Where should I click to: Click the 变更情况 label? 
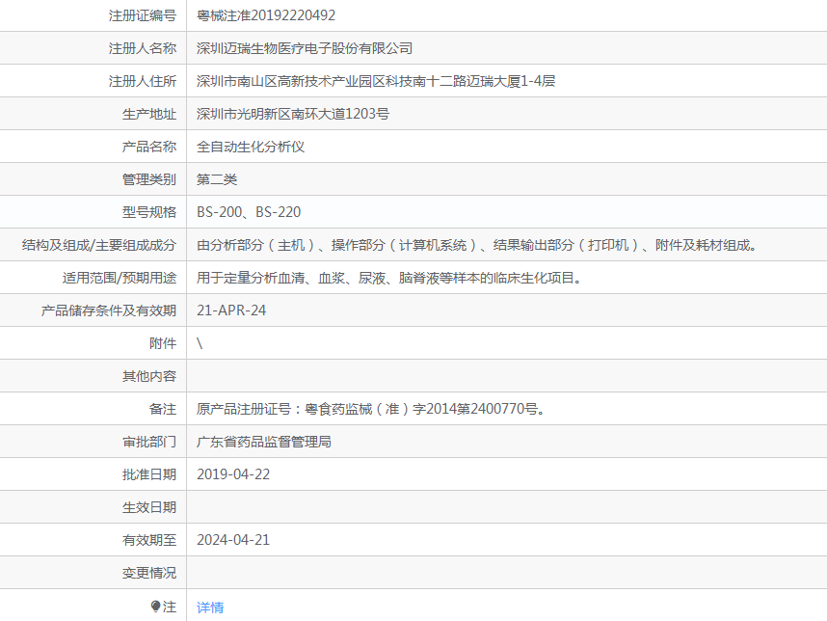(x=149, y=573)
